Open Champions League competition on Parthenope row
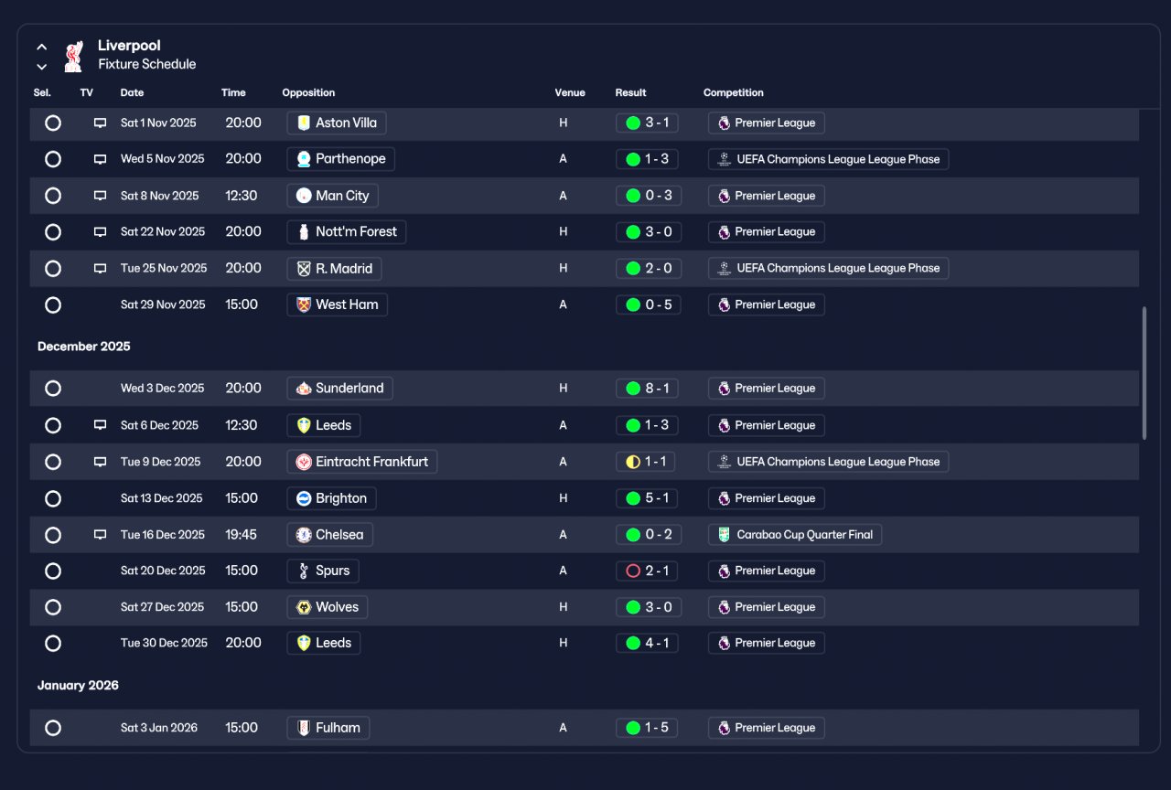Viewport: 1171px width, 790px height. tap(829, 159)
